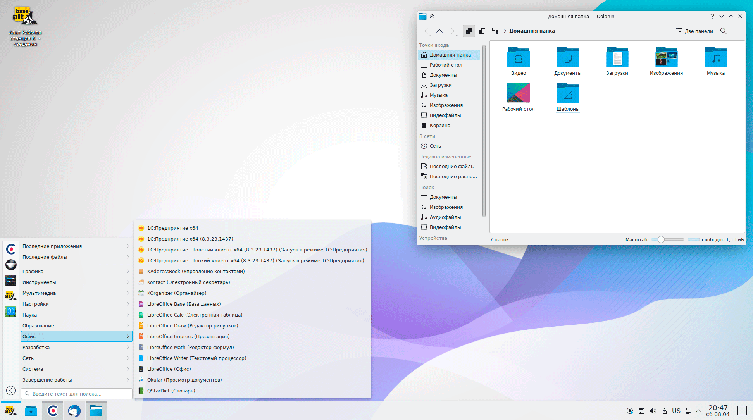Open Thunderbird from the taskbar
The width and height of the screenshot is (753, 420).
coord(74,411)
